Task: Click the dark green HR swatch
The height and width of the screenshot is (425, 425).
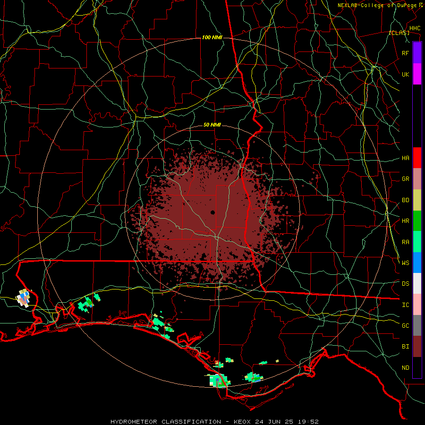Action: [417, 221]
